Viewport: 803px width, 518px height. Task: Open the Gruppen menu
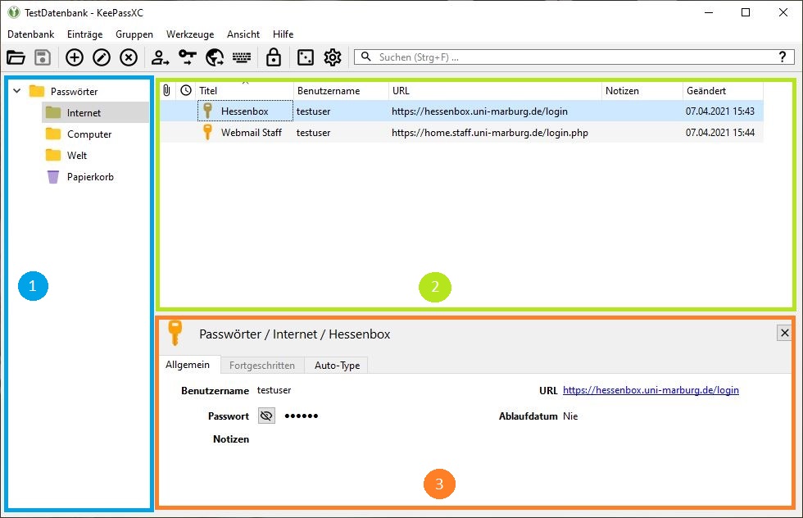[134, 34]
